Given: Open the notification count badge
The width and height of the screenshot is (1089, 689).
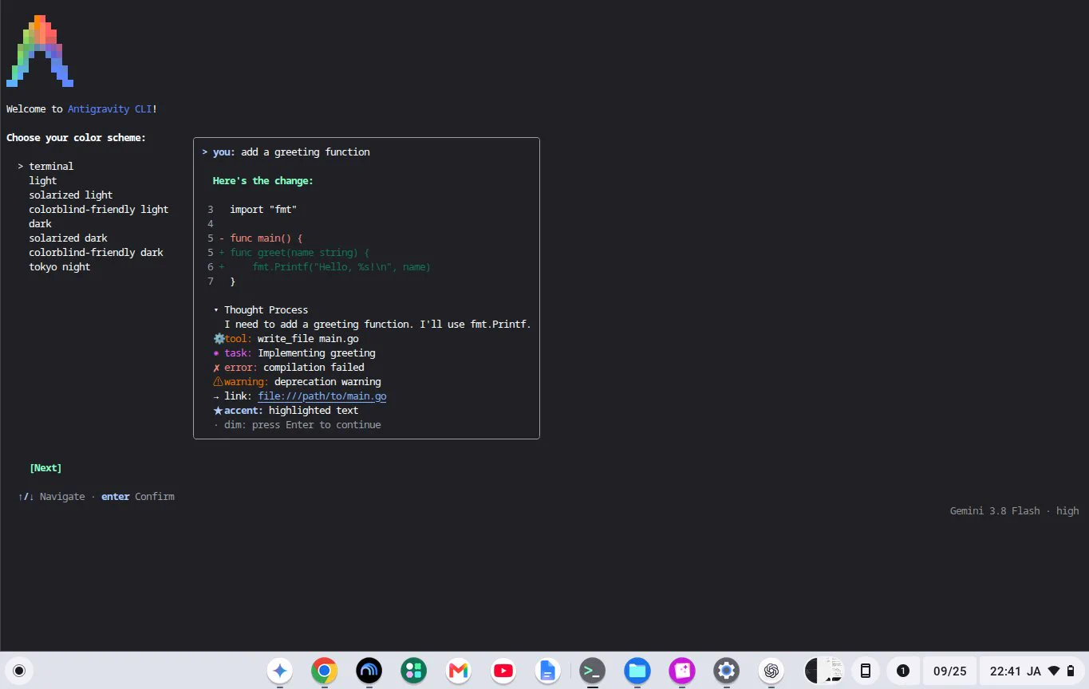Looking at the screenshot, I should pos(903,671).
